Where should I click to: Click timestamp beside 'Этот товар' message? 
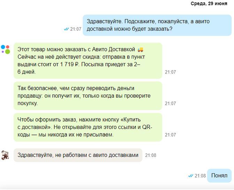[170, 72]
